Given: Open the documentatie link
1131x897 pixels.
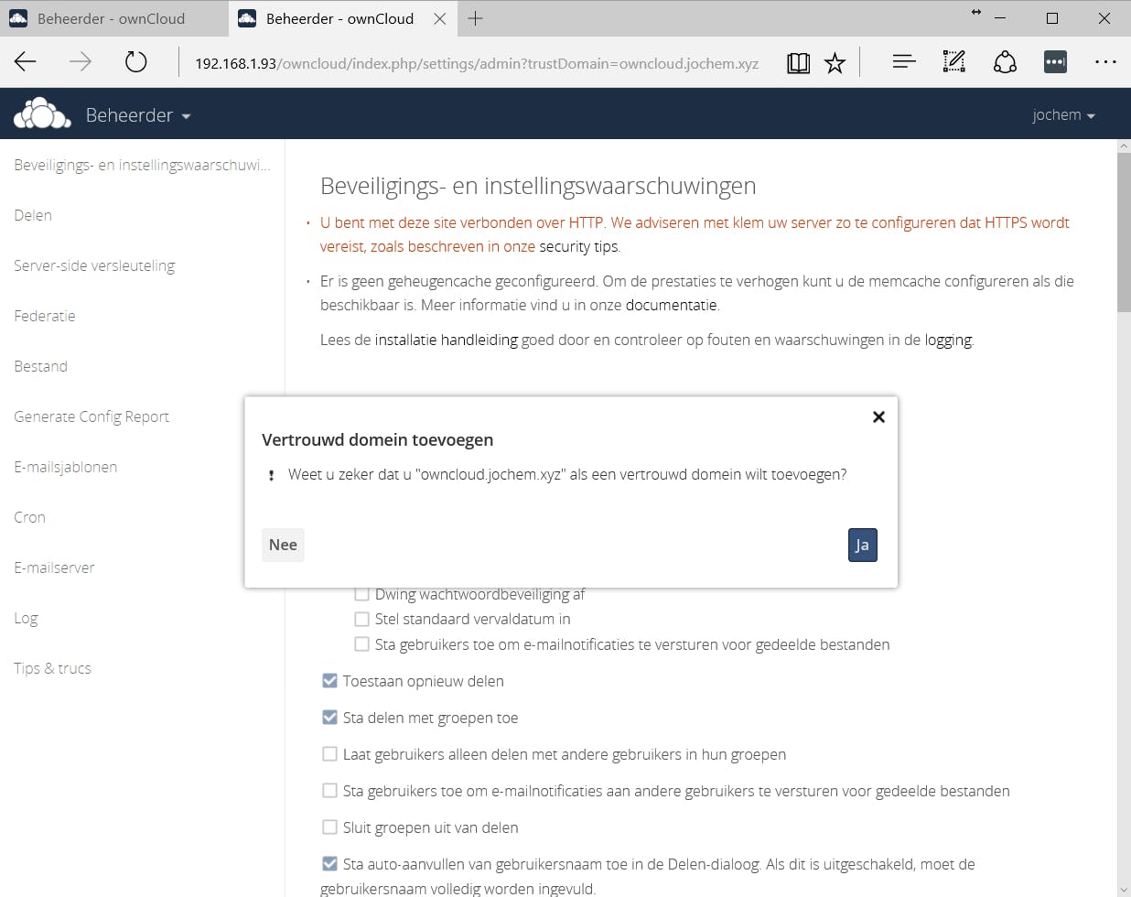Looking at the screenshot, I should (672, 305).
